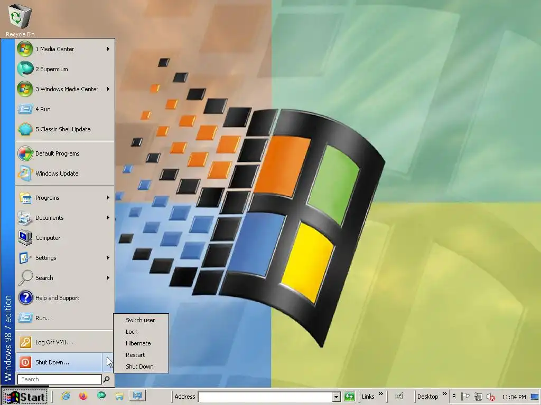Click the search magnifier beside search box
The height and width of the screenshot is (405, 541).
point(107,379)
